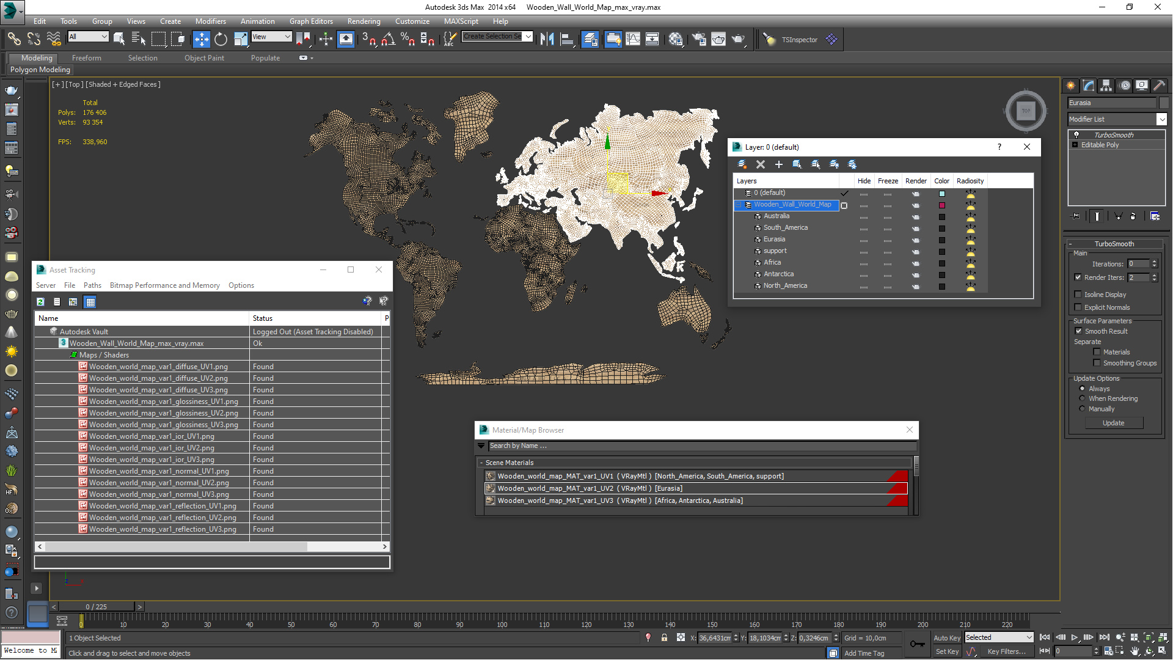Screen dimensions: 1173x660
Task: Check the Separate by Materials checkbox
Action: point(1097,352)
